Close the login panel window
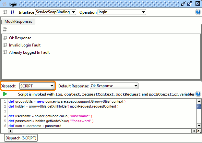This screenshot has height=143, width=202. point(198,4)
